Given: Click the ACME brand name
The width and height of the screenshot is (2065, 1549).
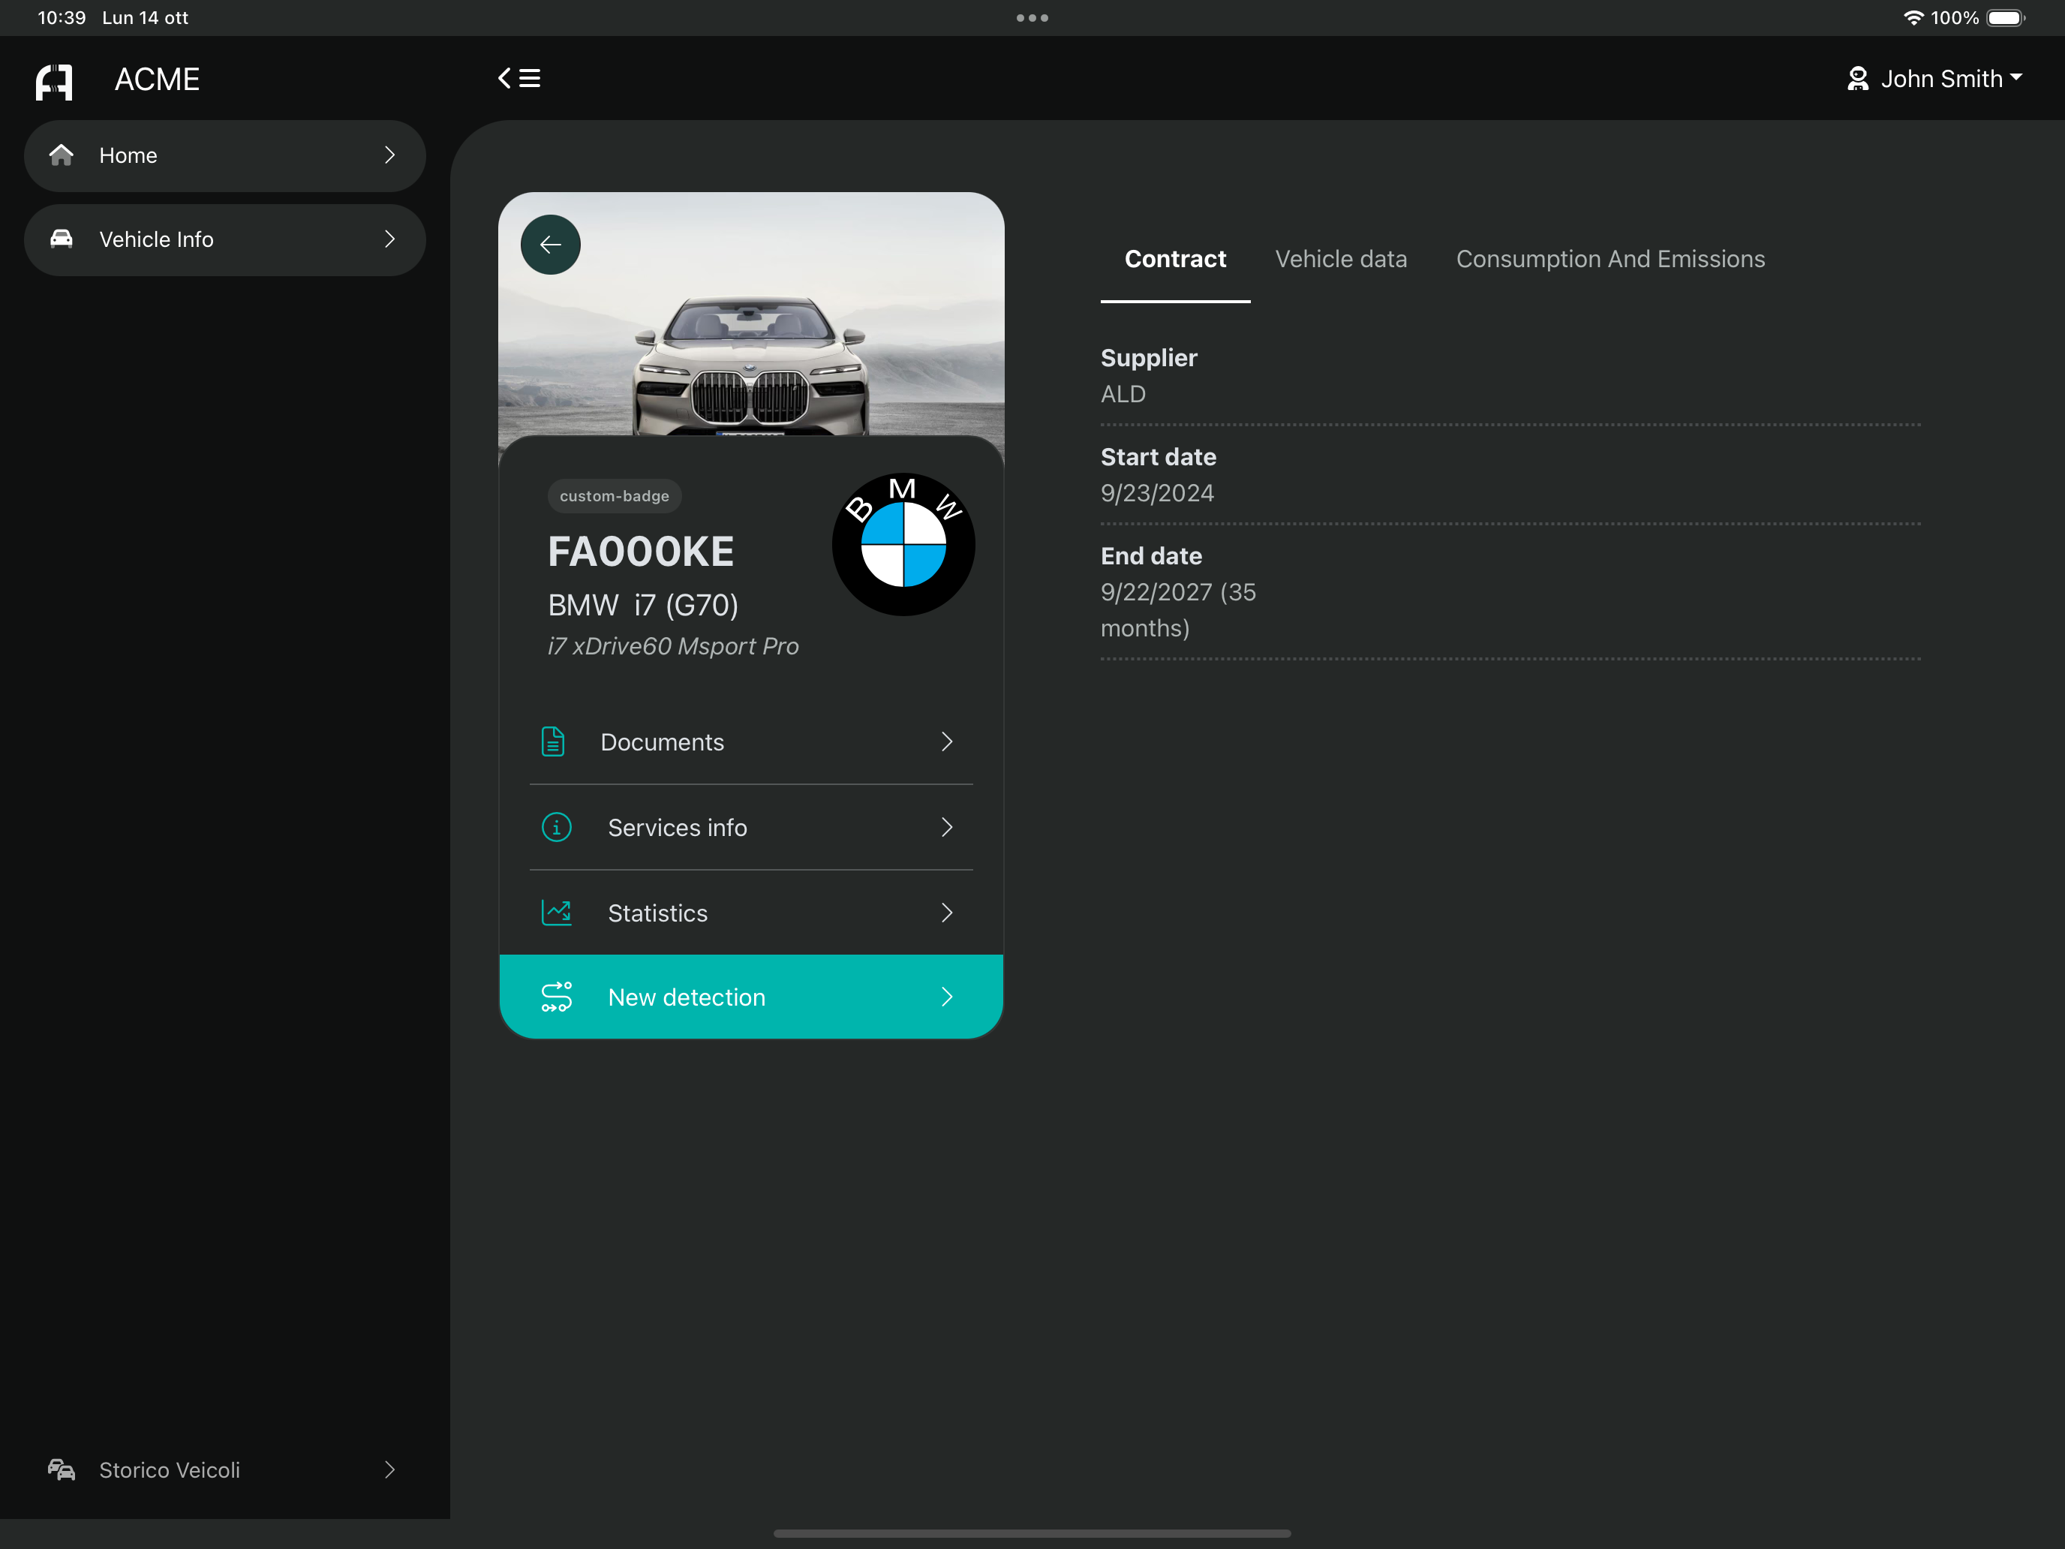Looking at the screenshot, I should point(157,80).
